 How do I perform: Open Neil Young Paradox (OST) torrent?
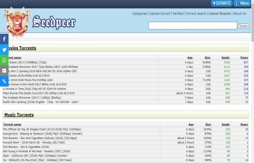pos(37,152)
